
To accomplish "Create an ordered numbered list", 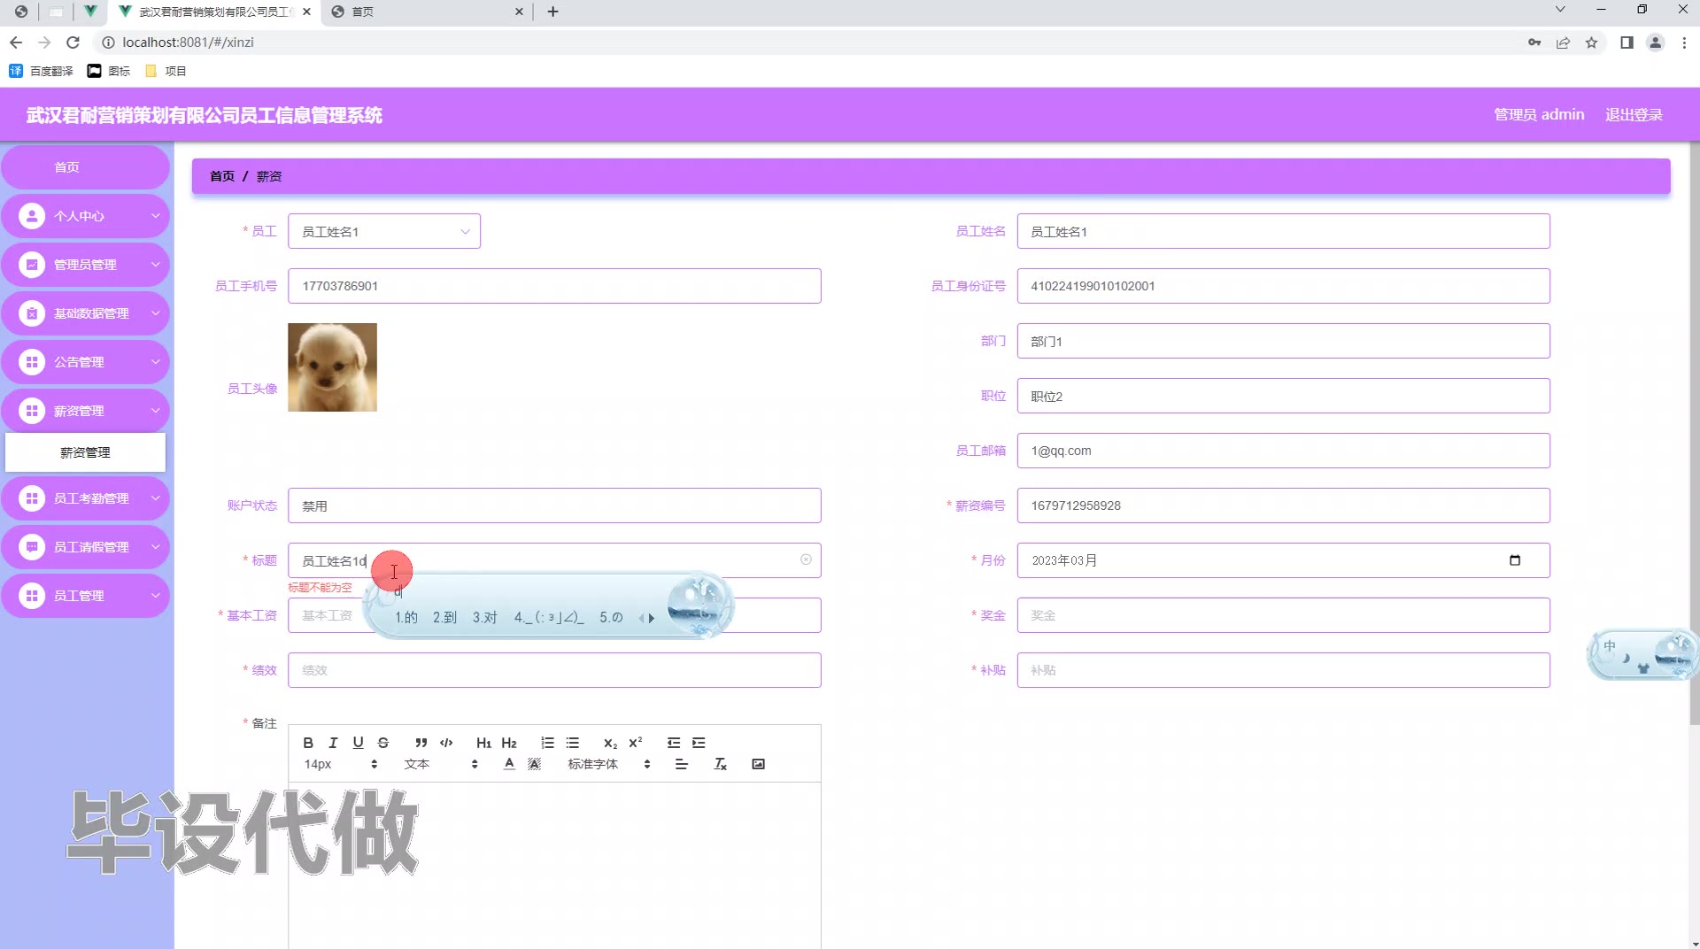I will pyautogui.click(x=547, y=743).
